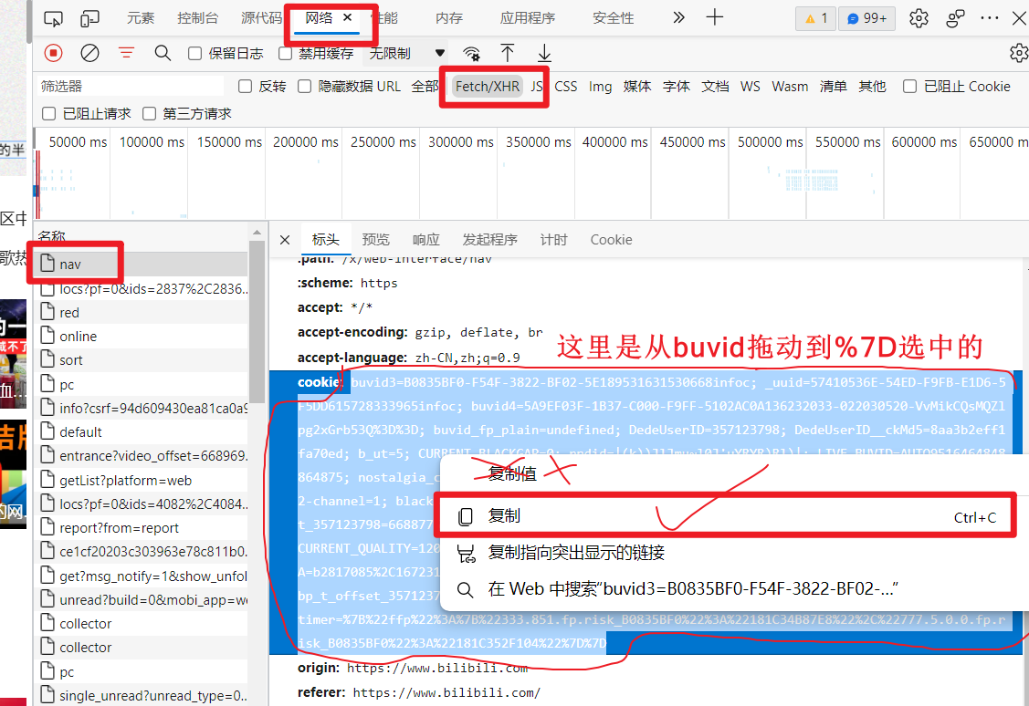This screenshot has height=706, width=1029.
Task: Stop recording network log
Action: 54,53
